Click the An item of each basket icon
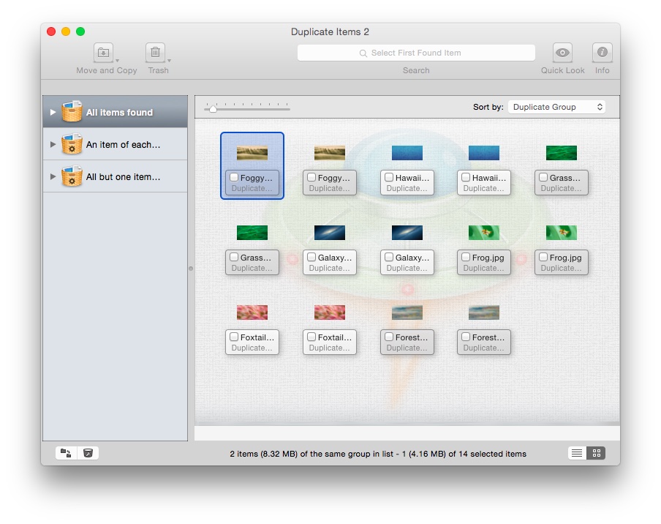The height and width of the screenshot is (524, 661). pyautogui.click(x=72, y=144)
